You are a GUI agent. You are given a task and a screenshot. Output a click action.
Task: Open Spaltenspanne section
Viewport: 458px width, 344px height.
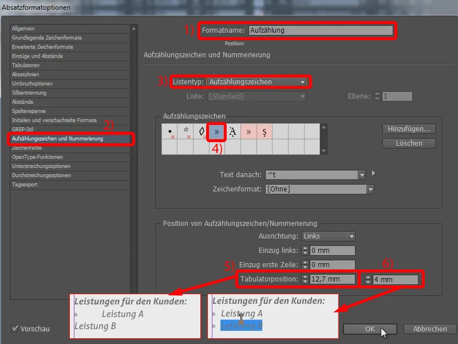(x=70, y=111)
